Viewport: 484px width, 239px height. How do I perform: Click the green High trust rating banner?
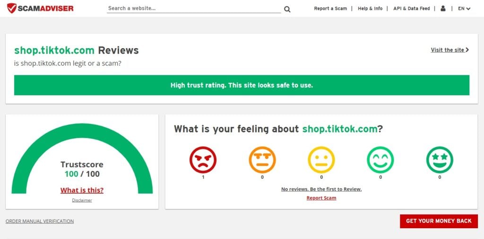point(242,85)
